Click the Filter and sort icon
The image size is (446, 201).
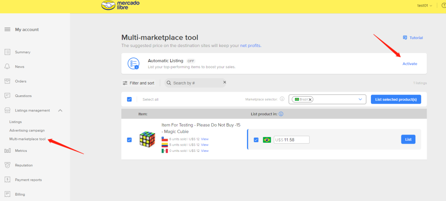click(125, 83)
